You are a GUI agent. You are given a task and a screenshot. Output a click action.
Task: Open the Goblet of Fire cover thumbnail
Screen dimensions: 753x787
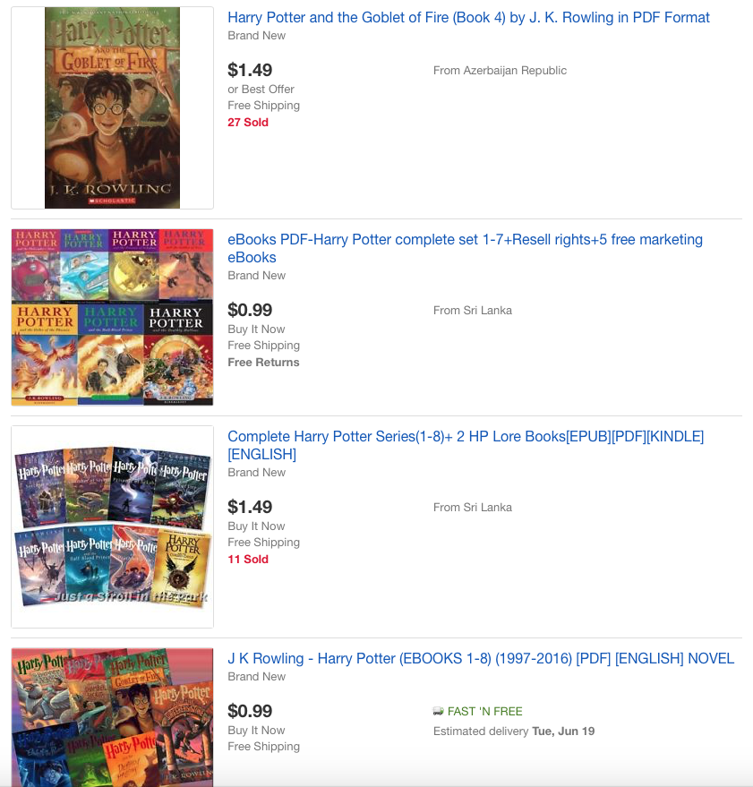click(x=113, y=108)
